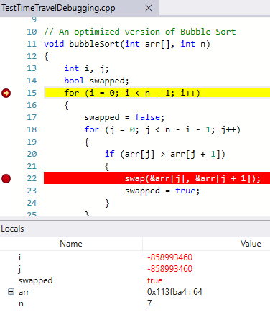Select the n variable row
Screen dimensions: 270x320
click(x=135, y=303)
